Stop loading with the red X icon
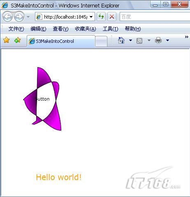Image resolution: width=190 pixels, height=197 pixels. tap(112, 16)
